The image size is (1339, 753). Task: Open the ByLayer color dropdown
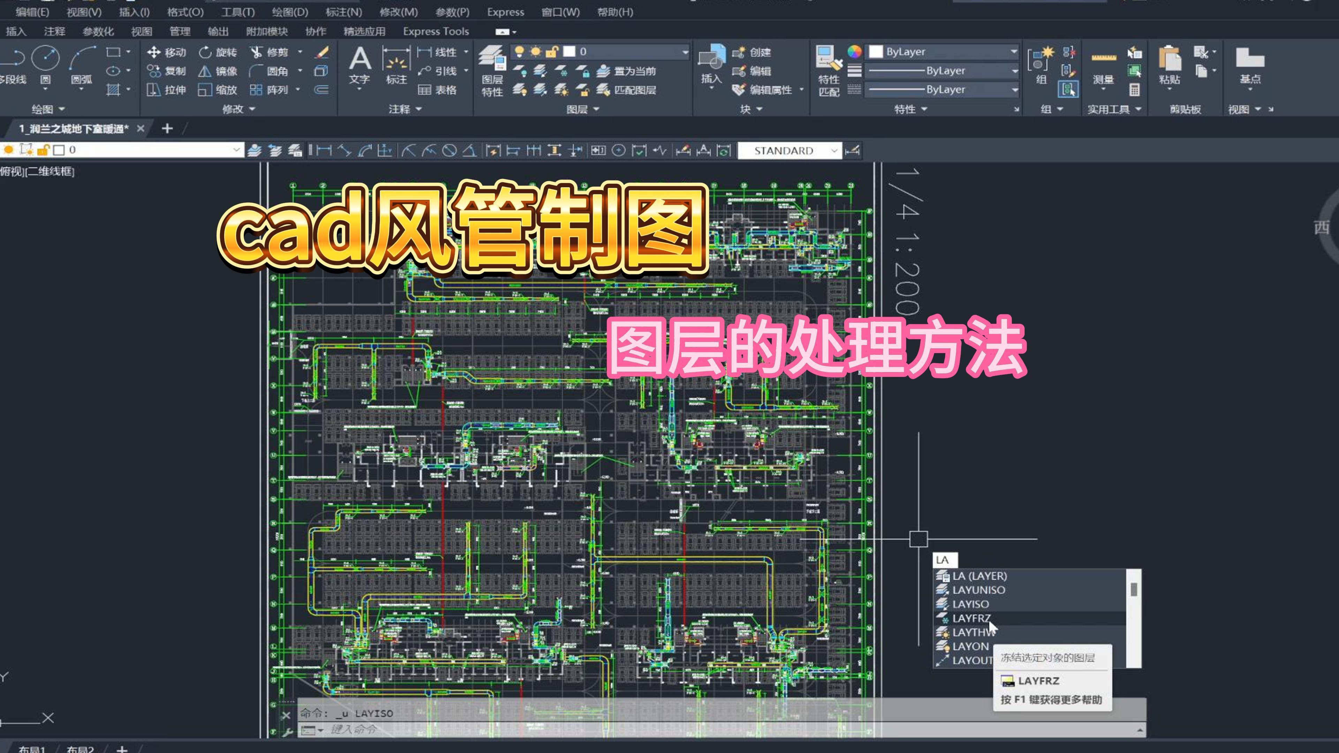click(x=1013, y=52)
